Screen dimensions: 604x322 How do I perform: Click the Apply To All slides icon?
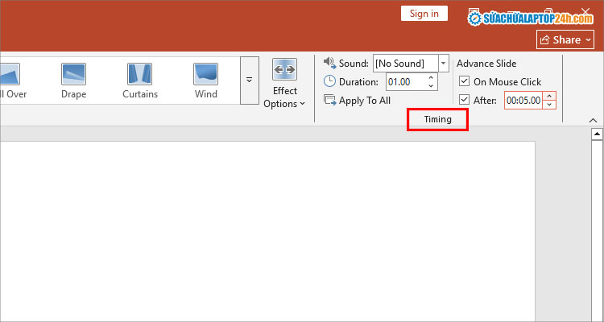(329, 100)
